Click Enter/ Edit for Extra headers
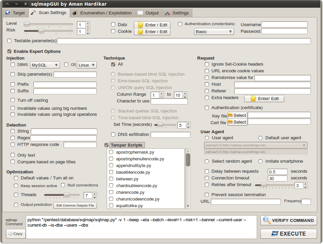The width and height of the screenshot is (323, 244). 264,99
